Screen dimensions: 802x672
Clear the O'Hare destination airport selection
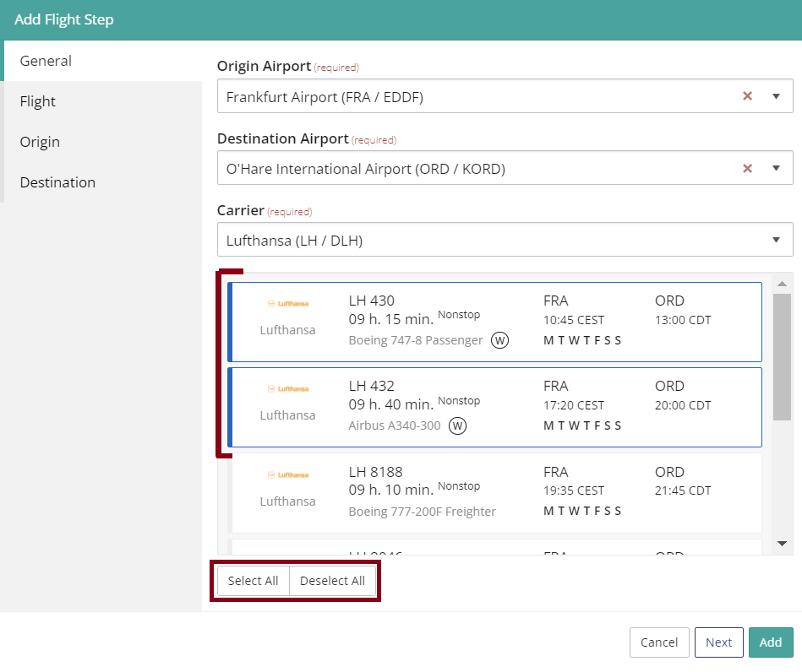tap(747, 168)
